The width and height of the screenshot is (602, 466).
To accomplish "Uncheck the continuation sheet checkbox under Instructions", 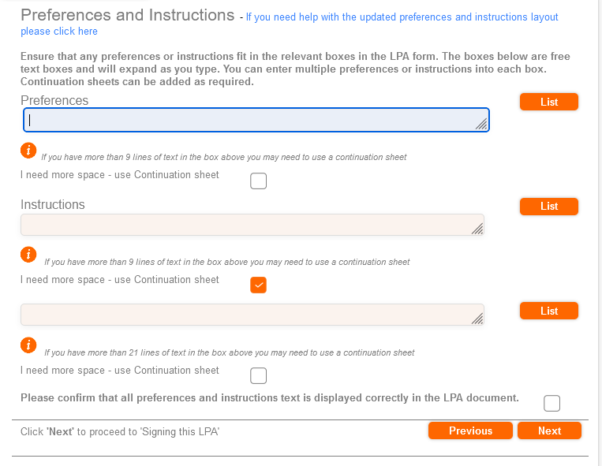I will 258,285.
